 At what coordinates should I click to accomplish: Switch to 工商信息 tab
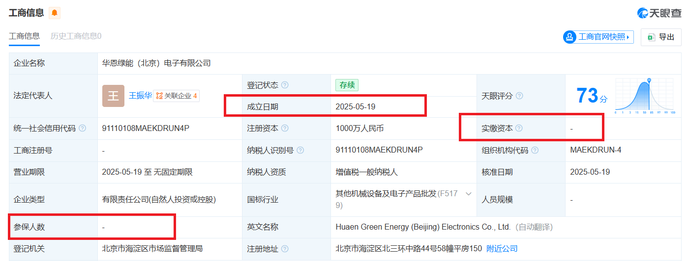point(24,36)
